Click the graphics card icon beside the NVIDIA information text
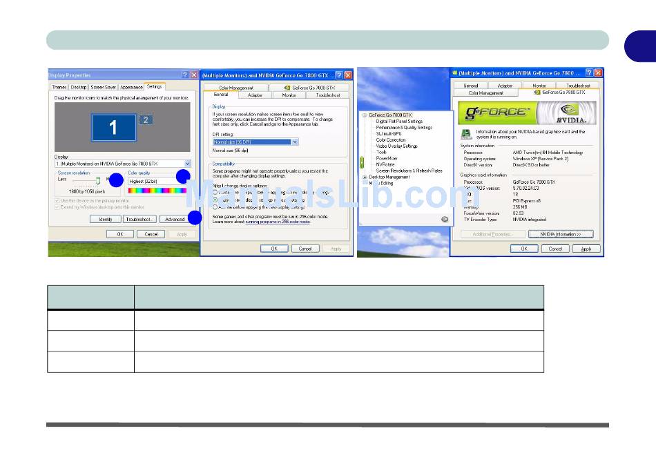Screen dimensions: 656x462 coord(466,134)
